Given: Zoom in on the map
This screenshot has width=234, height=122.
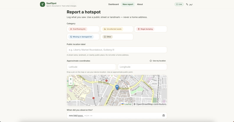Looking at the screenshot, I should (x=71, y=79).
